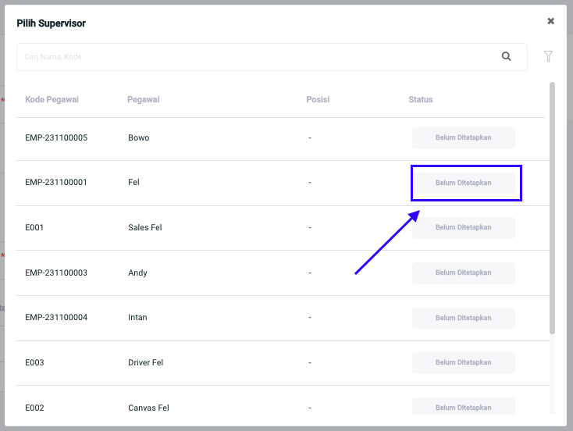
Task: Pick the Intan employee row
Action: 137,318
